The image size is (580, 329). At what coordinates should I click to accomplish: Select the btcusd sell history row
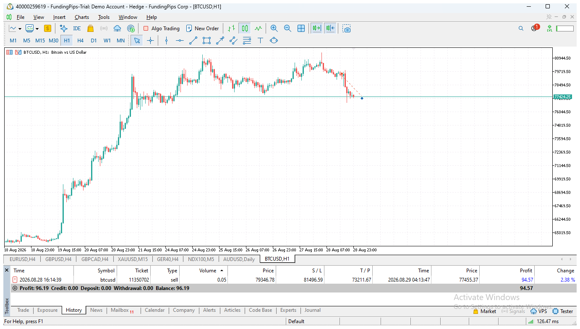[x=293, y=279]
